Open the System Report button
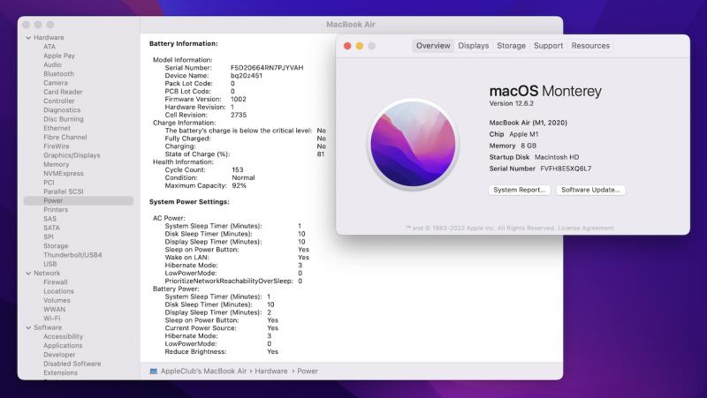This screenshot has height=398, width=707. click(x=520, y=190)
